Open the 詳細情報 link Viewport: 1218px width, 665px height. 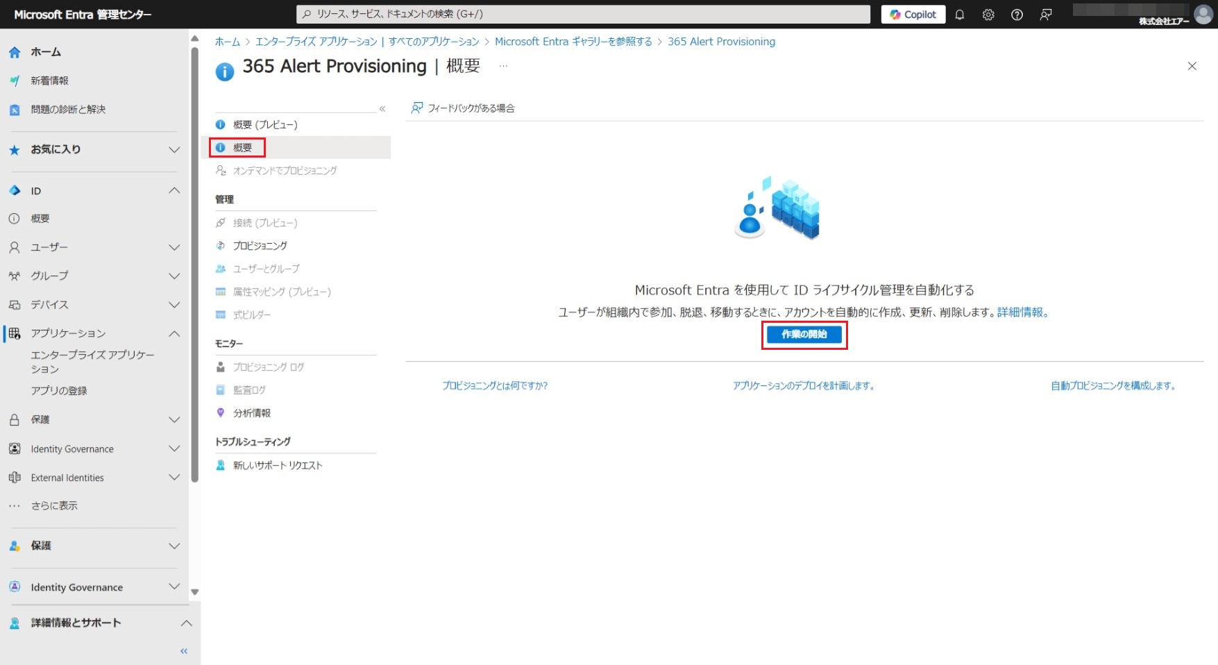coord(1022,312)
